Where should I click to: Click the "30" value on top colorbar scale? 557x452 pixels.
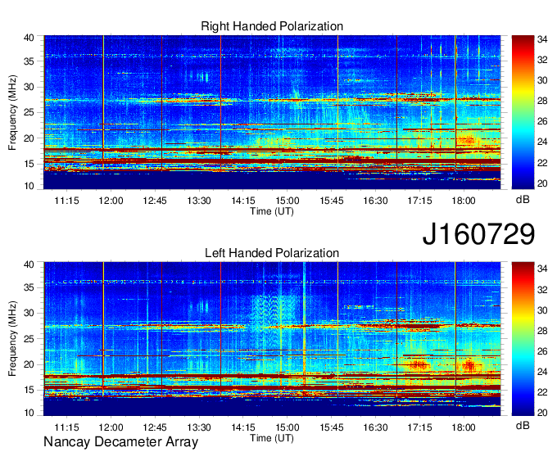point(542,80)
